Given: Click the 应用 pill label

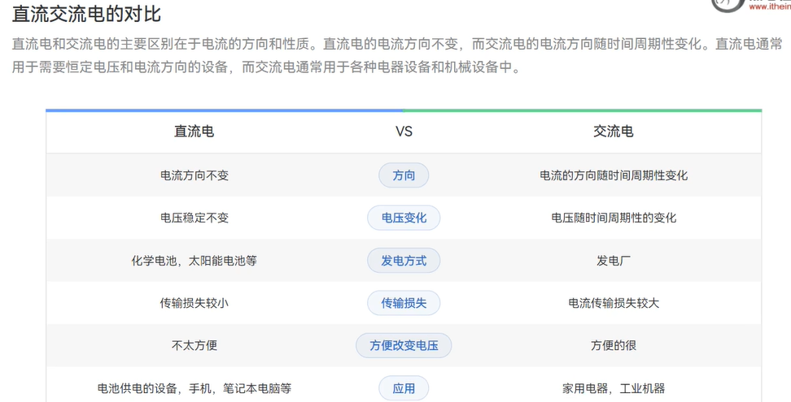Looking at the screenshot, I should [x=404, y=388].
